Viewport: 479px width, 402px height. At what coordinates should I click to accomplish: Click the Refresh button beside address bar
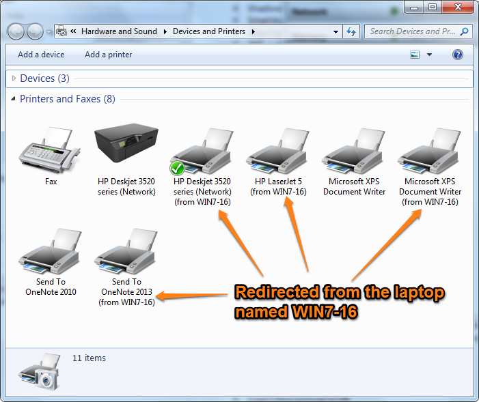click(351, 31)
